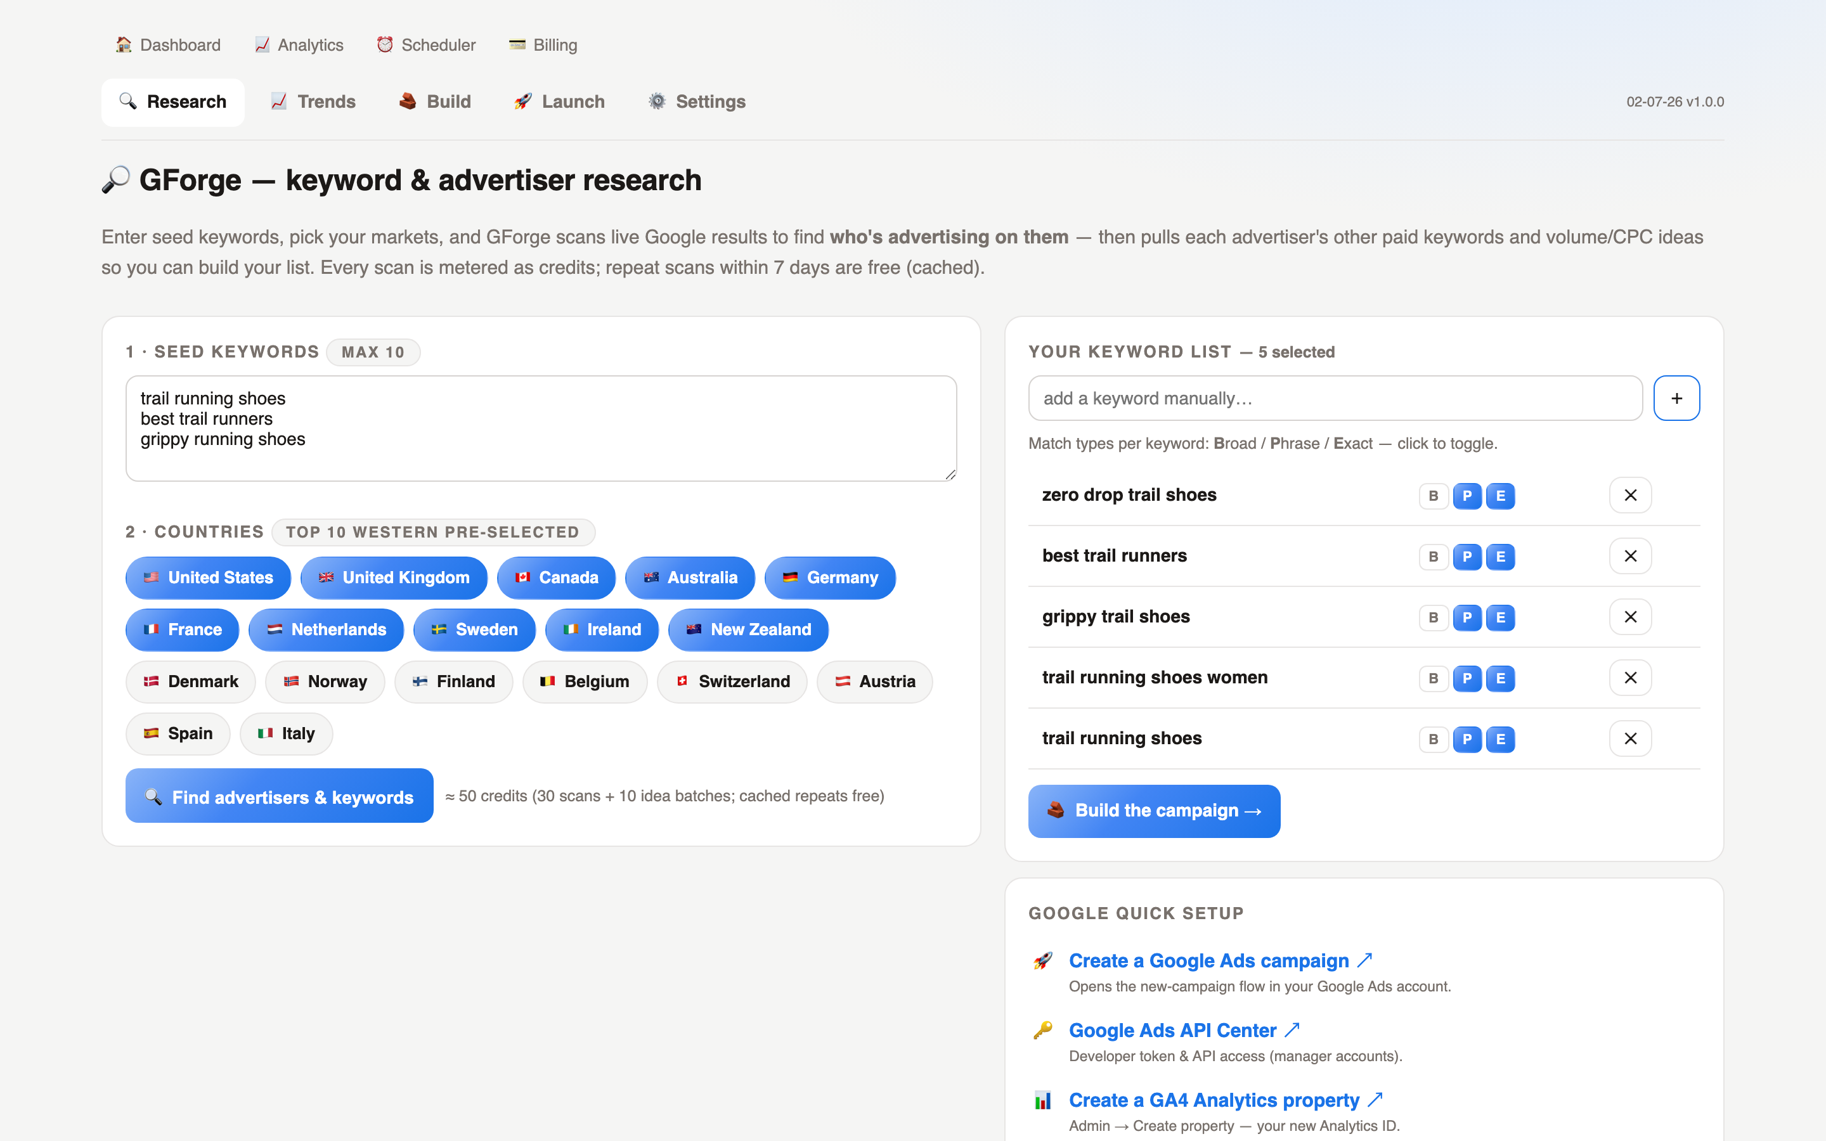Switch to the Trends tab
Viewport: 1826px width, 1141px height.
313,101
